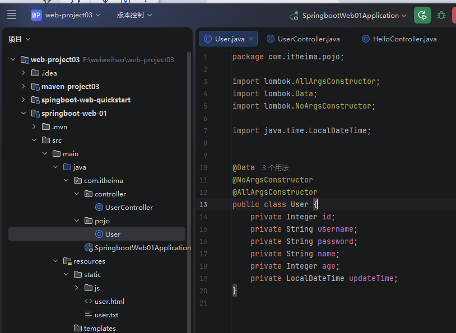Collapse the main folder
The height and width of the screenshot is (333, 456).
[x=45, y=153]
